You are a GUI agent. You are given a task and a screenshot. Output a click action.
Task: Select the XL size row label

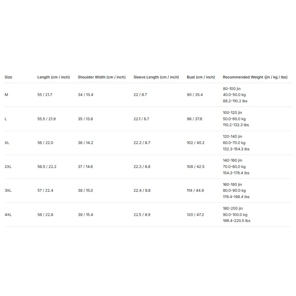(7, 143)
